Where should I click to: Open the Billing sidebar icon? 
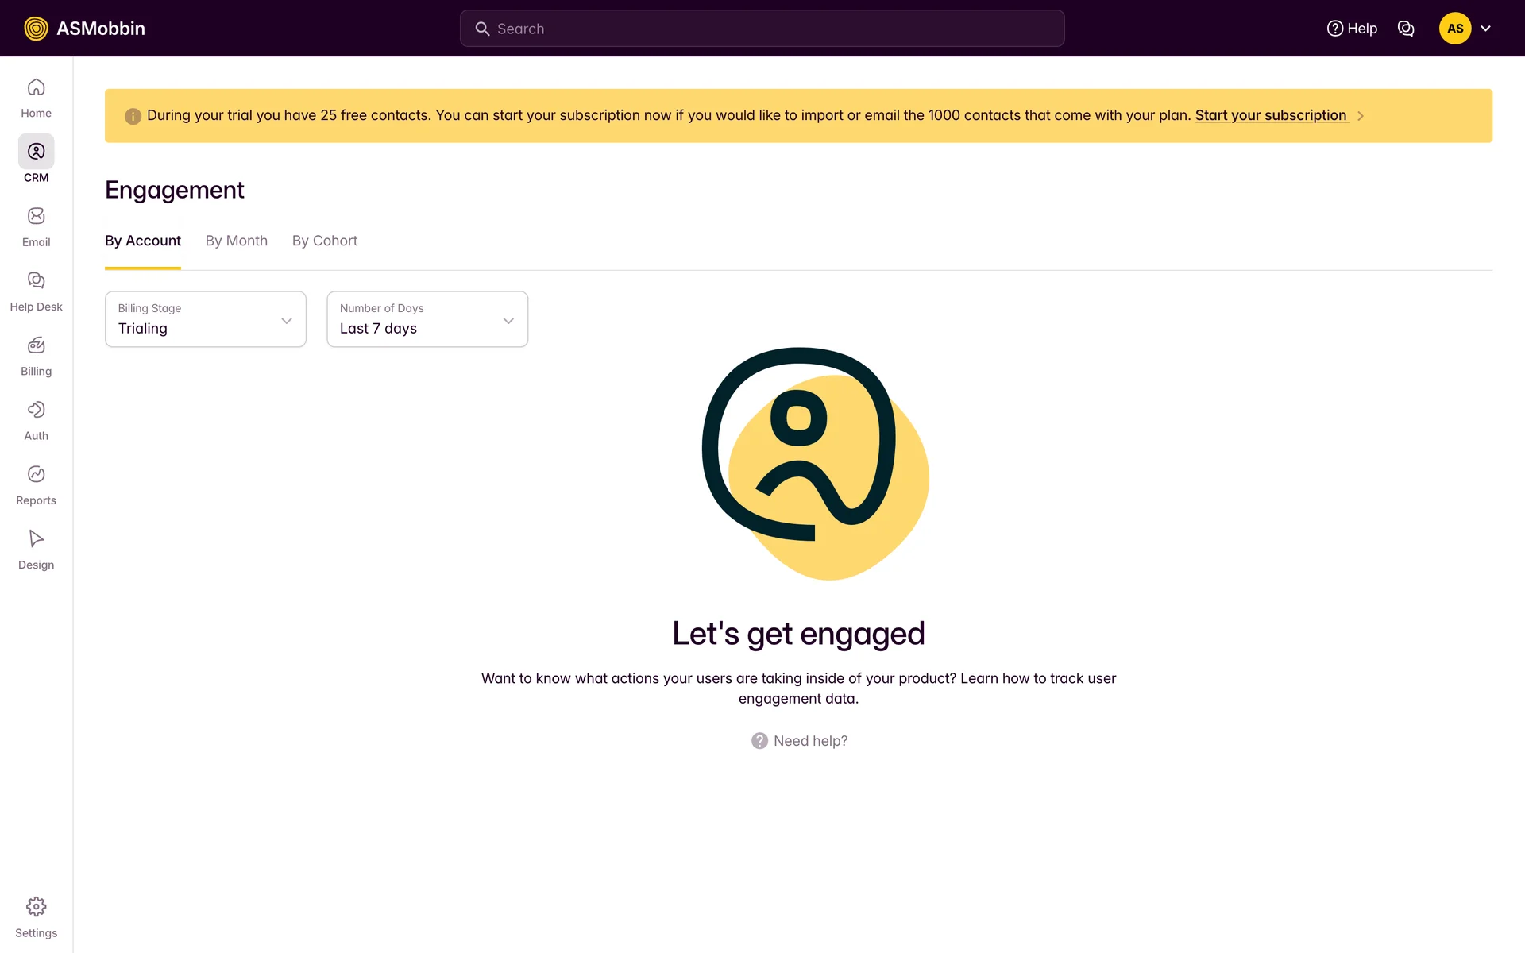(x=36, y=345)
